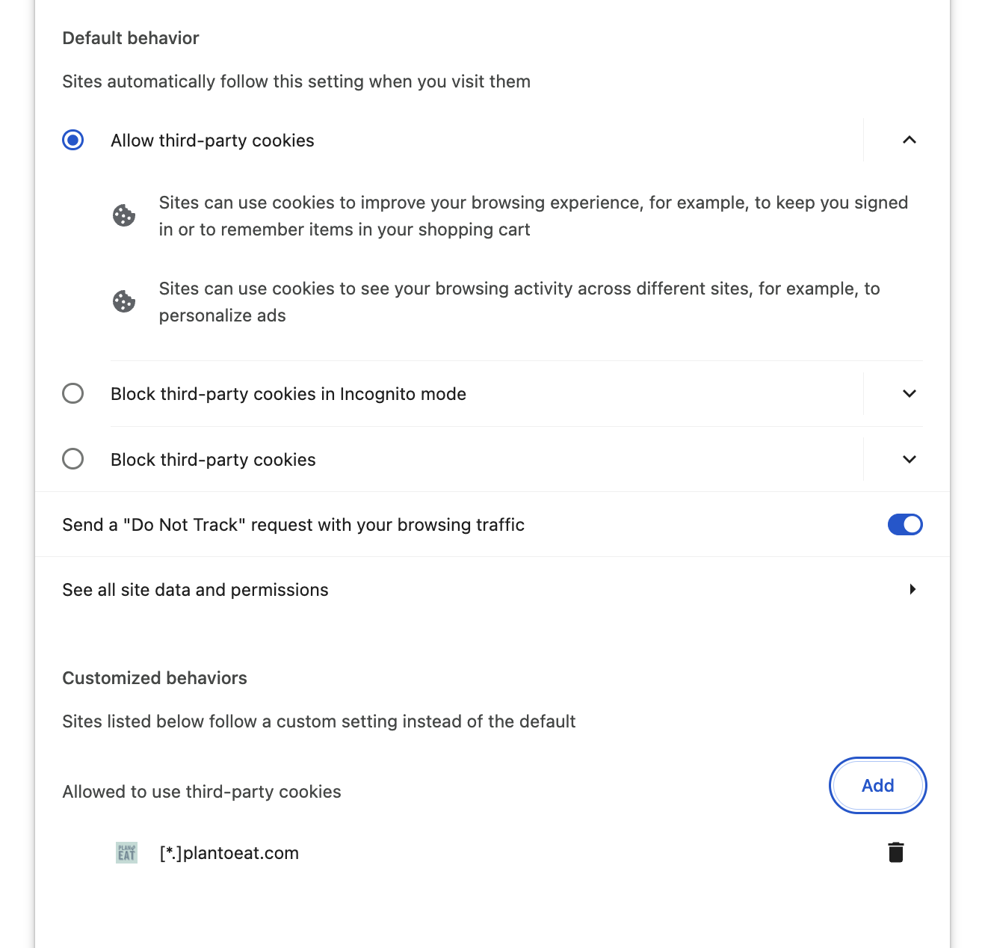Click the Customized behaviors heading

(155, 678)
